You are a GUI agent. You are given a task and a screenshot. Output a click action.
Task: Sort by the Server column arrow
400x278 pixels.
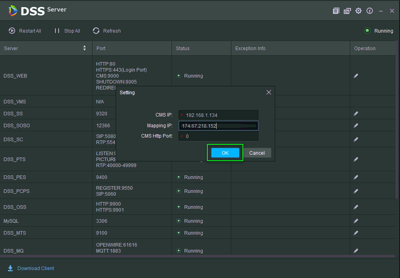pyautogui.click(x=85, y=48)
